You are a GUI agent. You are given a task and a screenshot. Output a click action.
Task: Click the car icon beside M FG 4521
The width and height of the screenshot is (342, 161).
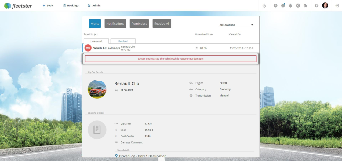click(116, 90)
